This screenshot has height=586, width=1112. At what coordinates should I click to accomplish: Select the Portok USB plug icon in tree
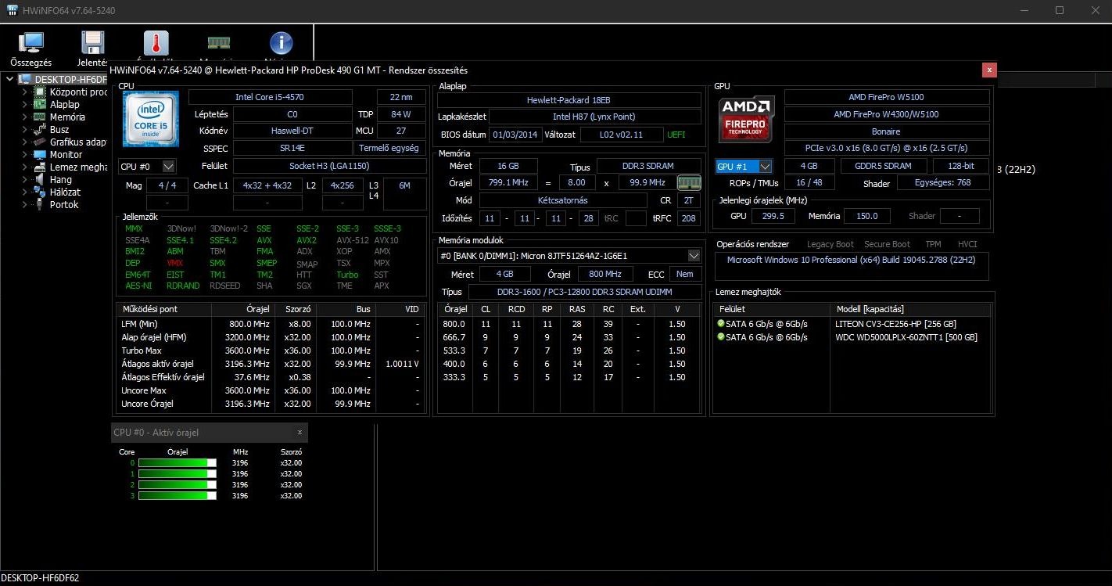point(41,204)
